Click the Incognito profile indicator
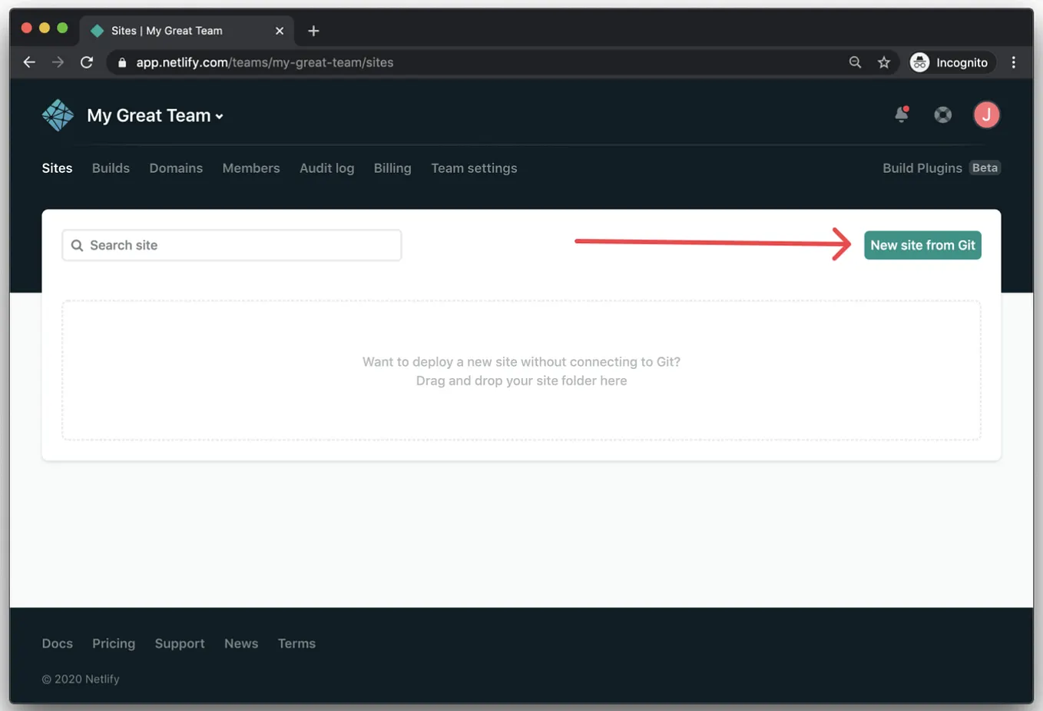The image size is (1043, 711). (950, 62)
